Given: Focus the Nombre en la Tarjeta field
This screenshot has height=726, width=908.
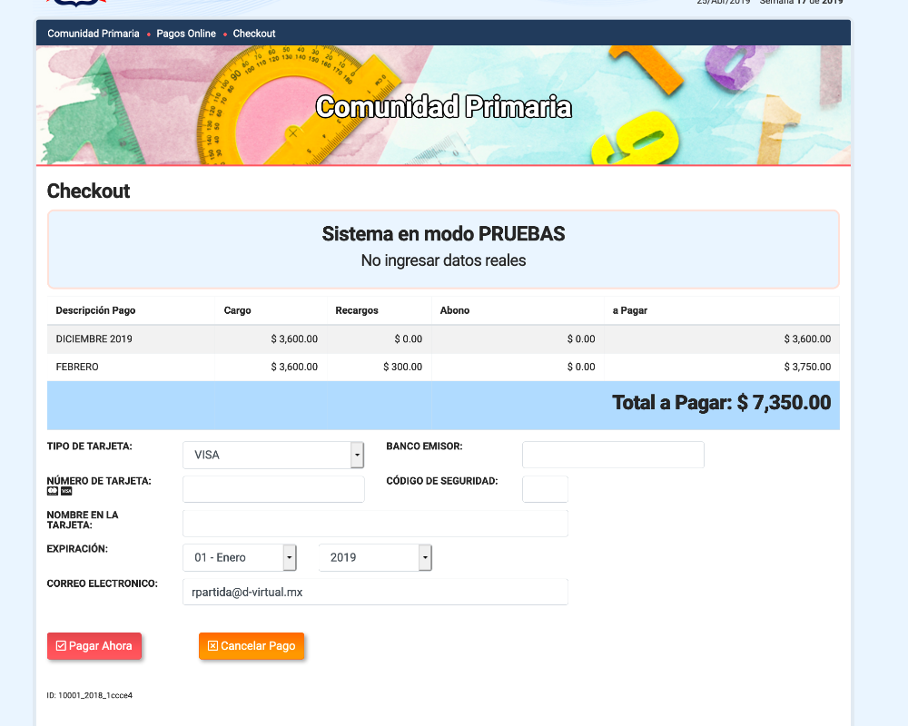Looking at the screenshot, I should (375, 524).
